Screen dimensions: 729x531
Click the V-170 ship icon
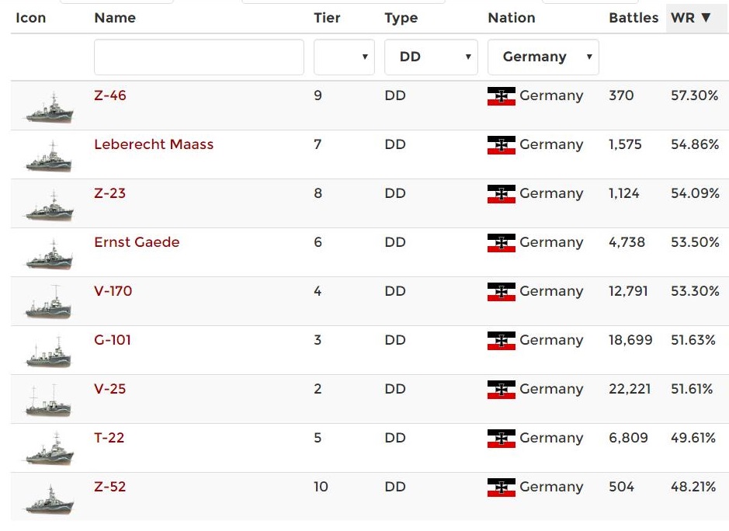pos(49,304)
